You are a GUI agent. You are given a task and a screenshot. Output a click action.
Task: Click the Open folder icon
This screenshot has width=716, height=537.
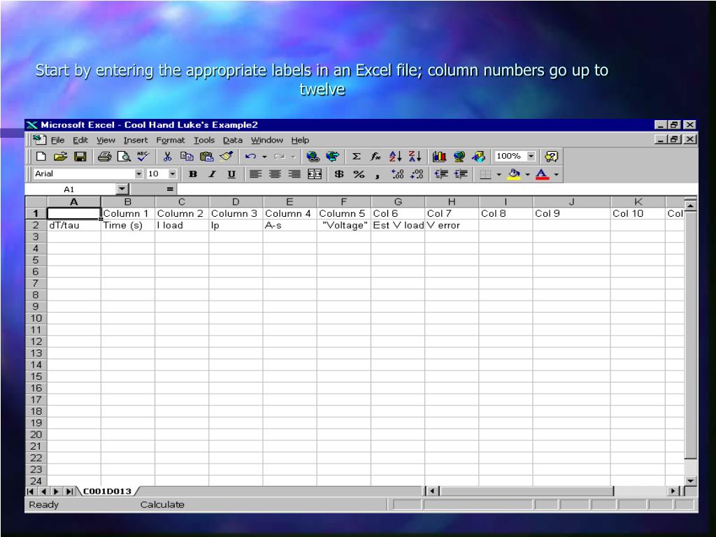pyautogui.click(x=60, y=157)
